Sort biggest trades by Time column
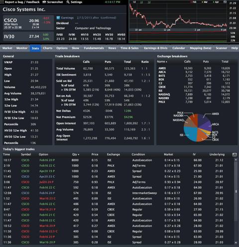This screenshot has width=239, height=247. (6, 154)
